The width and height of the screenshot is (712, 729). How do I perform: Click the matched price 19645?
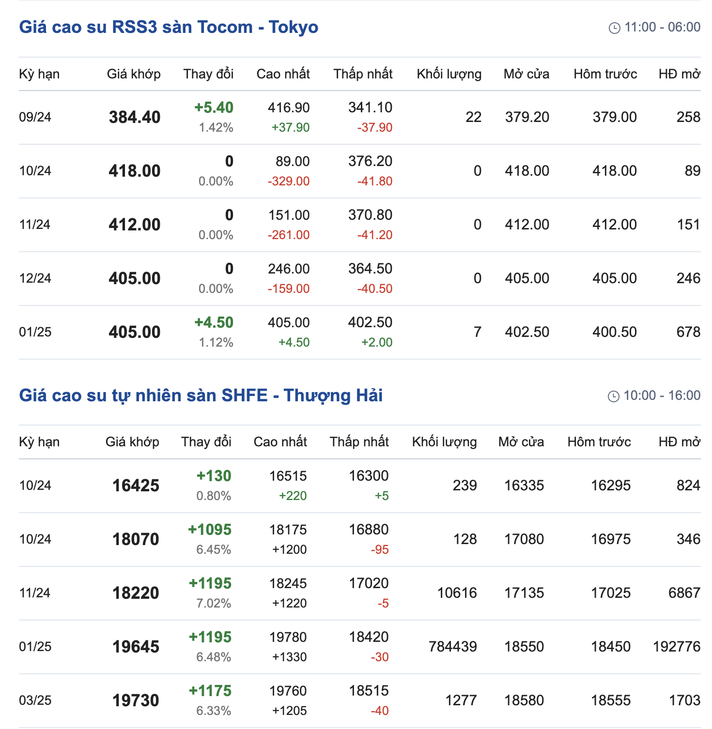(x=136, y=647)
